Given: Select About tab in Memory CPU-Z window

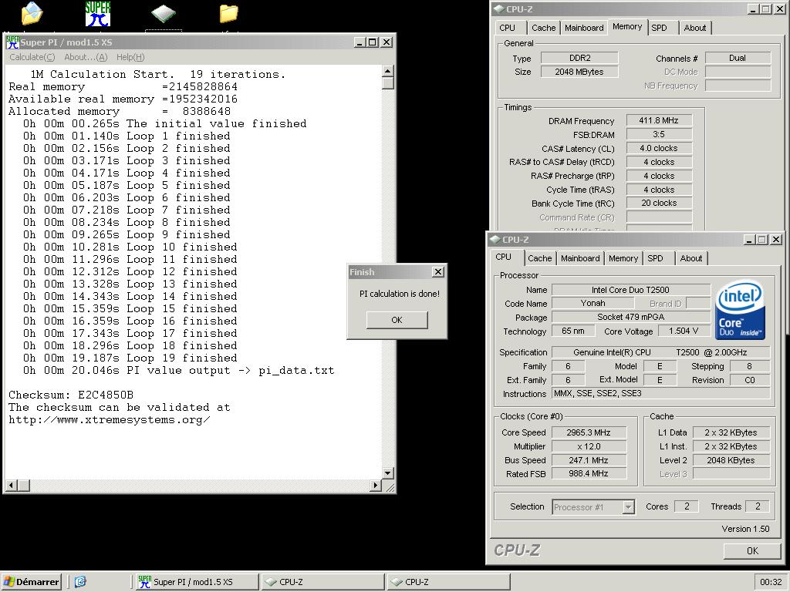Looking at the screenshot, I should tap(695, 29).
